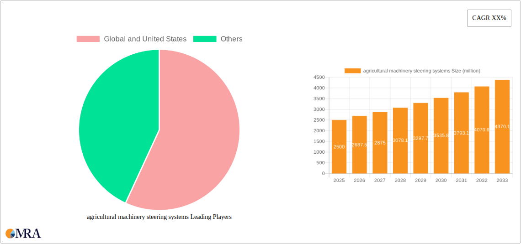Click the 2027 bar showing 2875
The image size is (521, 244).
(x=380, y=143)
